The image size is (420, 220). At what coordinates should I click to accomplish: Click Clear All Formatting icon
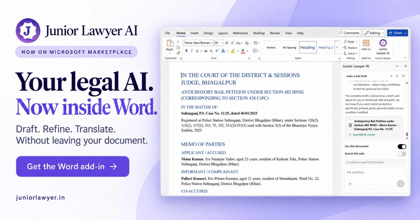(x=247, y=43)
